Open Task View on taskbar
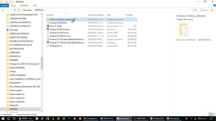The width and height of the screenshot is (216, 121). [14, 119]
